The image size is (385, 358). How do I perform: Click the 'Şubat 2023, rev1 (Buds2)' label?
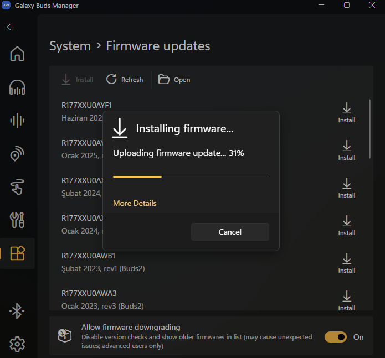coord(103,268)
